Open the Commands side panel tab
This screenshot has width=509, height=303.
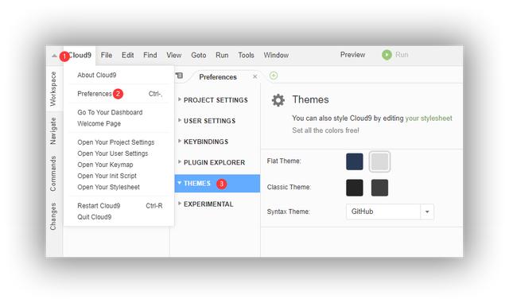point(53,173)
